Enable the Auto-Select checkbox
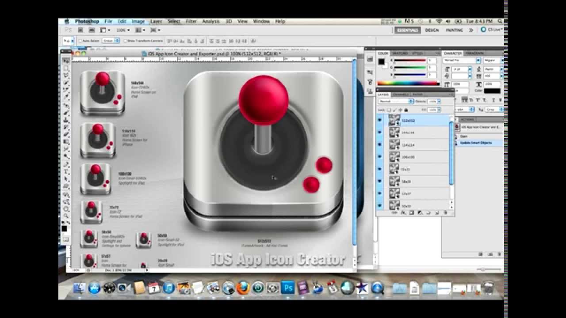Screen dimensions: 566x318 [81, 41]
